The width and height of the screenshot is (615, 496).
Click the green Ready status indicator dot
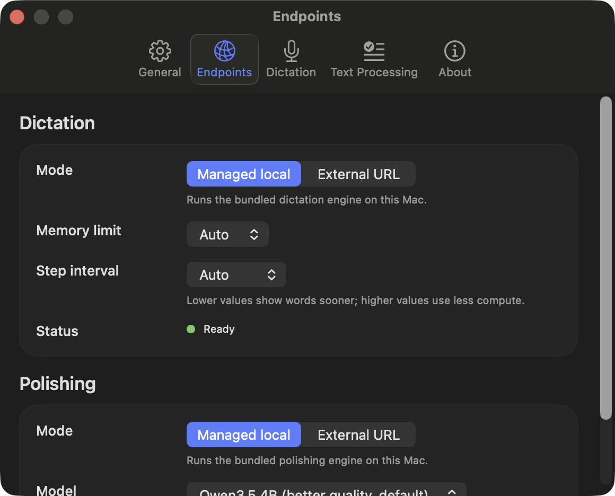pos(191,329)
